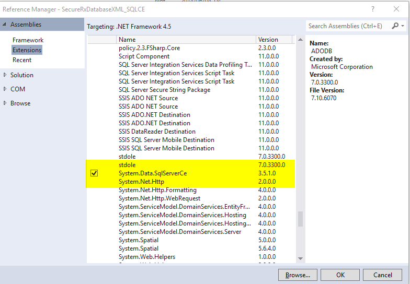Screen dimensions: 410x284
Task: Confirm with the OK button
Action: click(340, 275)
